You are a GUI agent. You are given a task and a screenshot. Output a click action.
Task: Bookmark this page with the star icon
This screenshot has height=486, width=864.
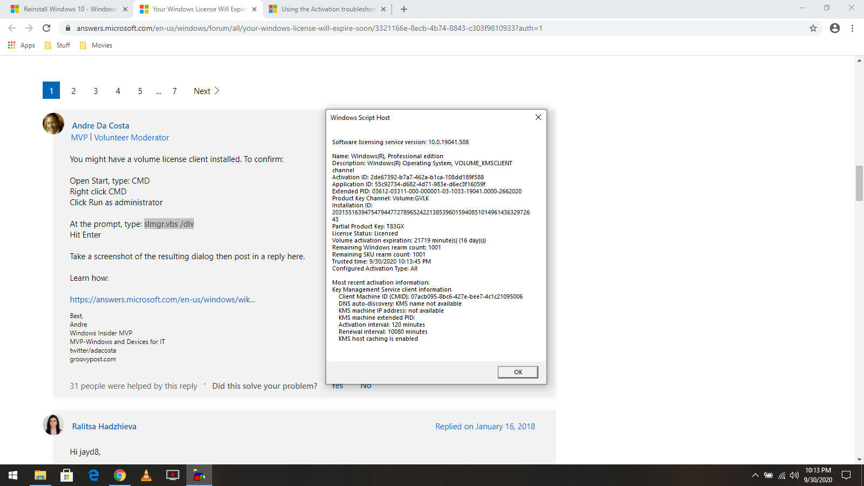813,28
